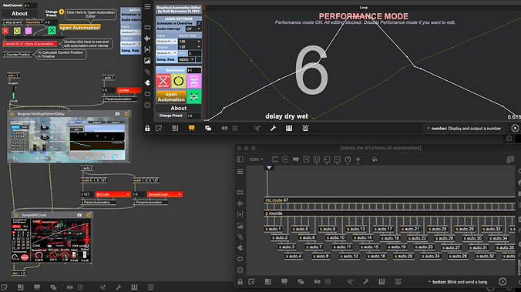Open the first Vector Size 128 dropdown
The width and height of the screenshot is (521, 292).
point(190,42)
